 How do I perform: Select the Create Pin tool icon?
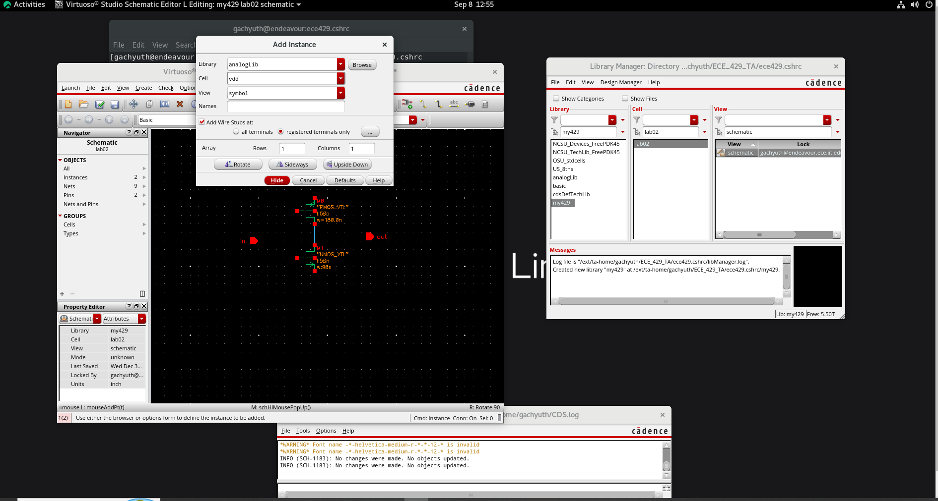coord(469,104)
